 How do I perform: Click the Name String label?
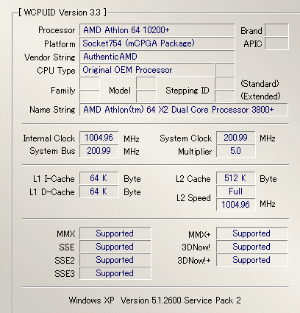52,110
